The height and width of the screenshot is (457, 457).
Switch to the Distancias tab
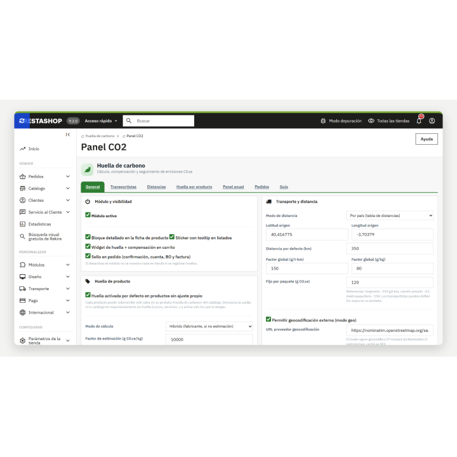156,187
